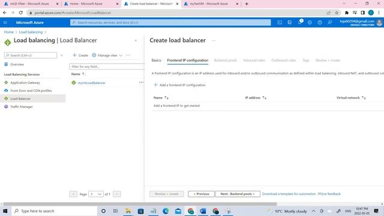Add a frontend IP configuration
384x216 pixels.
[x=179, y=85]
